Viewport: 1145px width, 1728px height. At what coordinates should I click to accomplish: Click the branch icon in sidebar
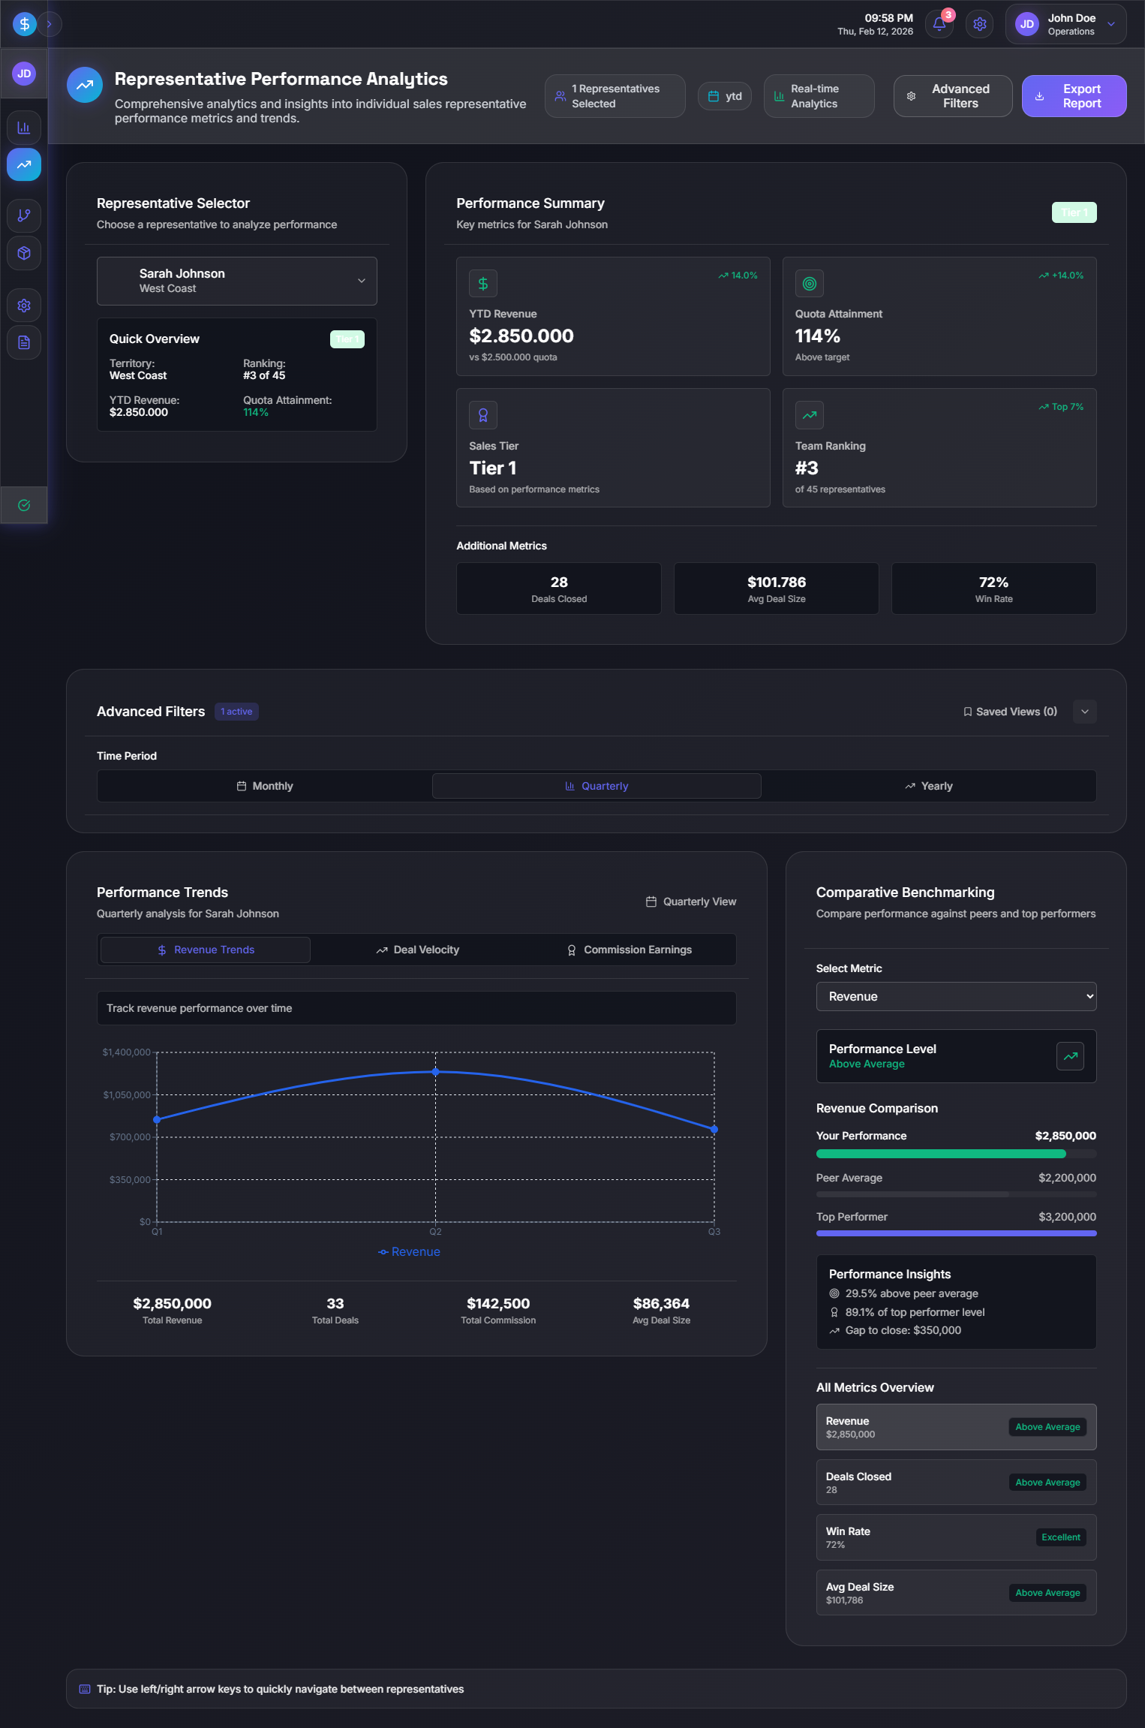(x=24, y=215)
